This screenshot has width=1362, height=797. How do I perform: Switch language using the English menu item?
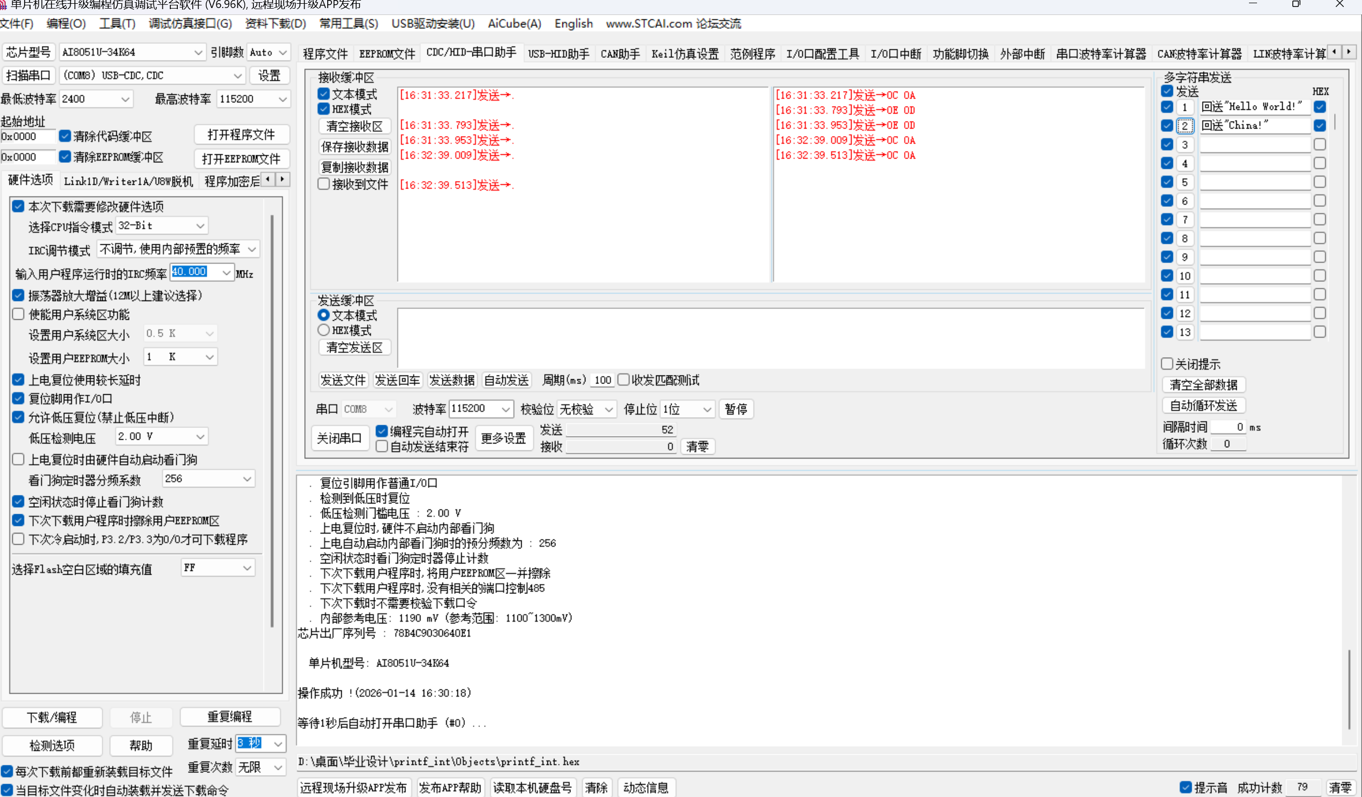(x=573, y=24)
